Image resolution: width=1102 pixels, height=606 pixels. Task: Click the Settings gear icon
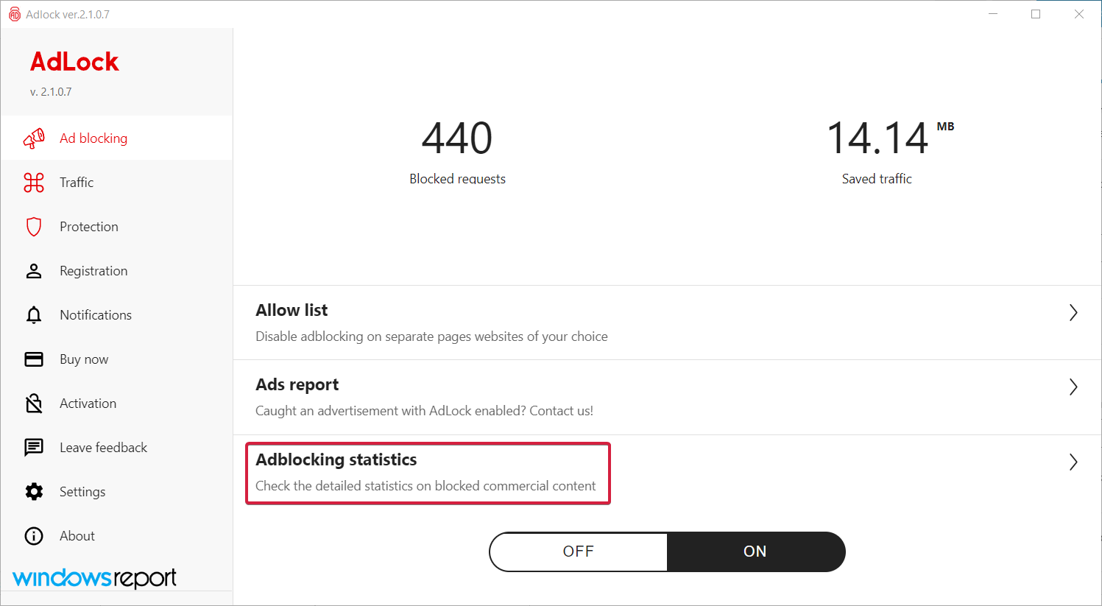pyautogui.click(x=34, y=492)
